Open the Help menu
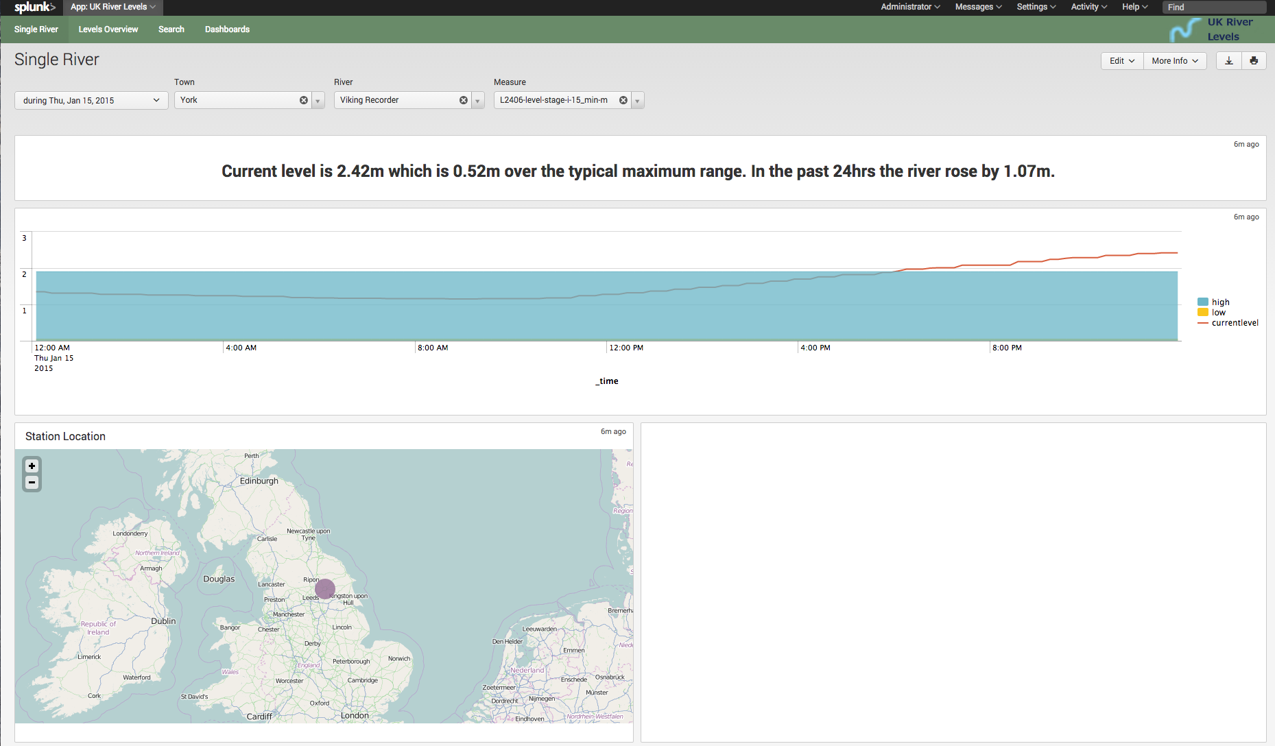This screenshot has height=746, width=1275. (x=1134, y=7)
